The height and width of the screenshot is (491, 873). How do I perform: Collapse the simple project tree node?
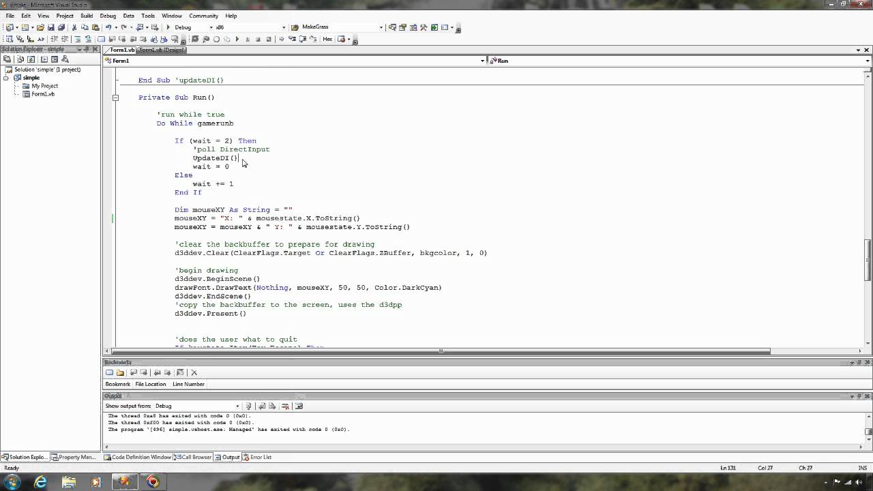pyautogui.click(x=7, y=78)
